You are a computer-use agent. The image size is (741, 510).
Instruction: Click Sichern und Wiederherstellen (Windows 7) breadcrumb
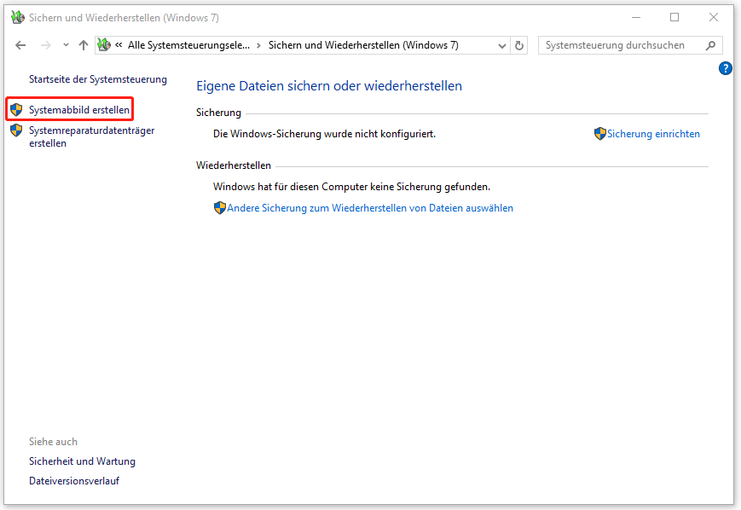point(363,45)
